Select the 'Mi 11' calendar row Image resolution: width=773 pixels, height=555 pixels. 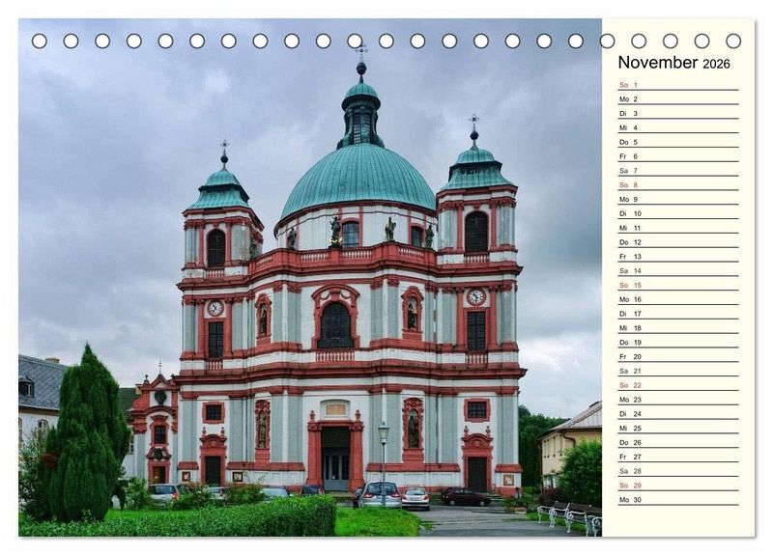coord(678,228)
